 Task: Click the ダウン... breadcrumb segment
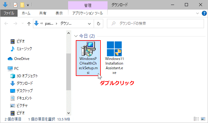(x=66, y=23)
